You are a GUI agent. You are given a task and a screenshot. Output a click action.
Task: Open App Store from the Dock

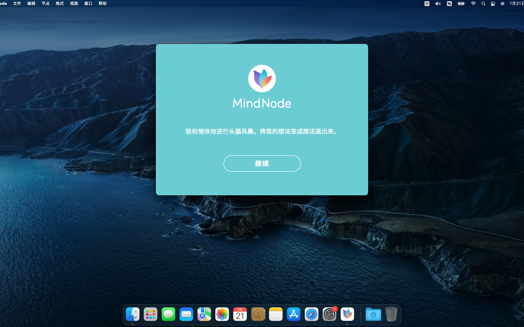click(294, 314)
